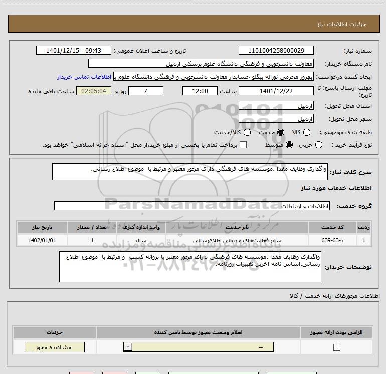Select the خدمت radio button
386x374 pixels.
[281, 132]
